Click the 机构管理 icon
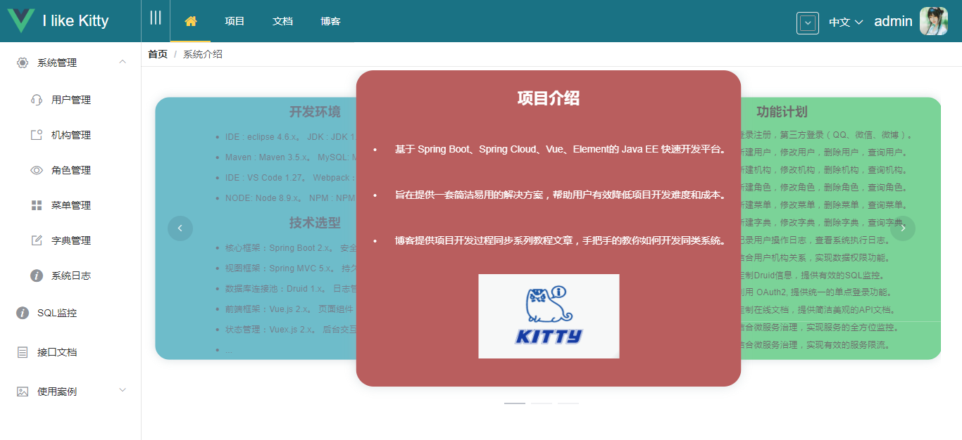 [x=37, y=135]
